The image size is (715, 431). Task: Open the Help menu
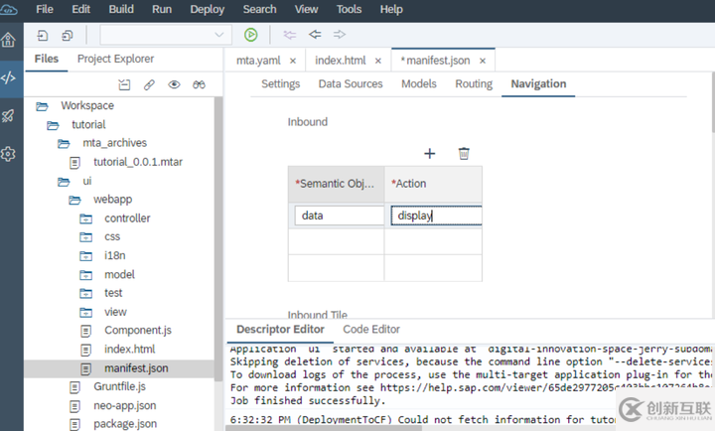pos(391,9)
